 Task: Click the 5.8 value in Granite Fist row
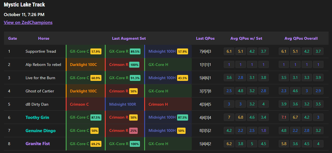284,144
